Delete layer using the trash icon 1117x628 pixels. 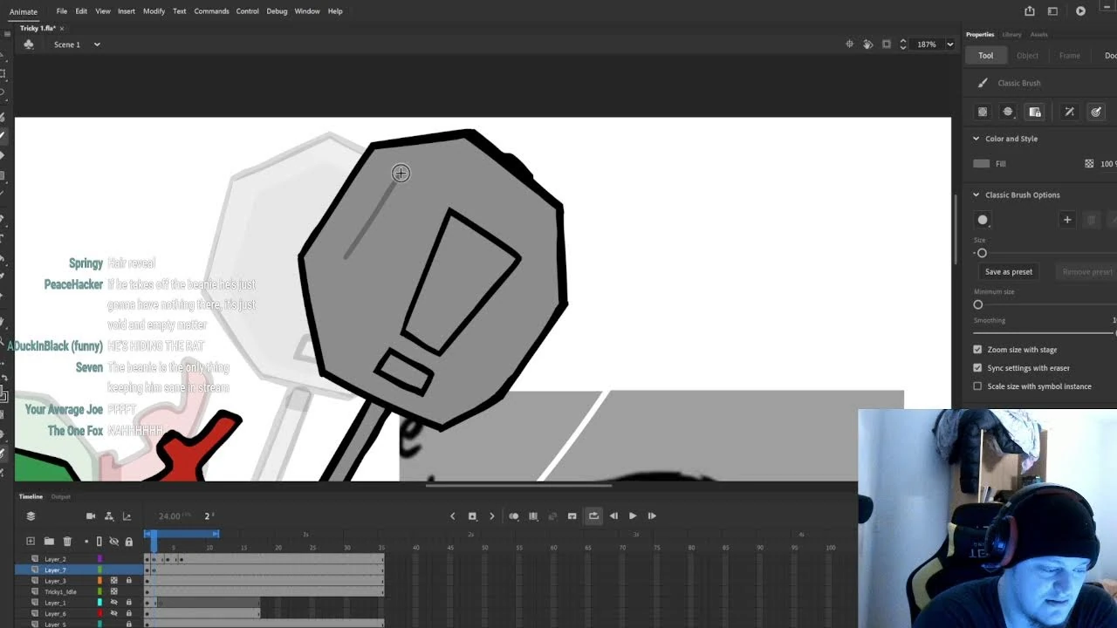68,541
